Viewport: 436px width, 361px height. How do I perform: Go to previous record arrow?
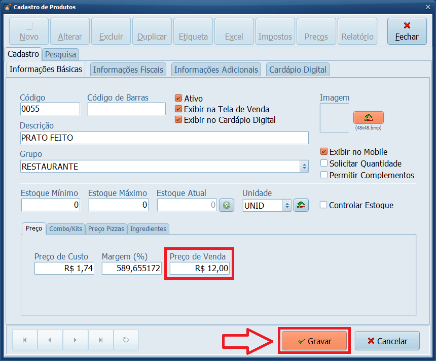coord(50,341)
